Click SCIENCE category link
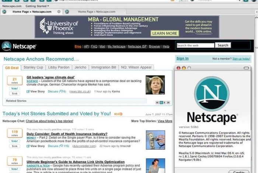Image resolution: width=258 pixels, height=173 pixels. pyautogui.click(x=32, y=81)
